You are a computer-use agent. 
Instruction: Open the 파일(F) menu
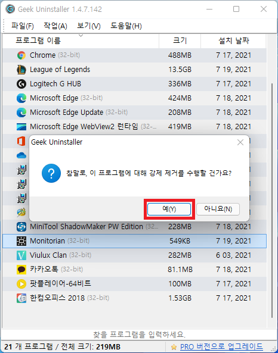click(23, 26)
